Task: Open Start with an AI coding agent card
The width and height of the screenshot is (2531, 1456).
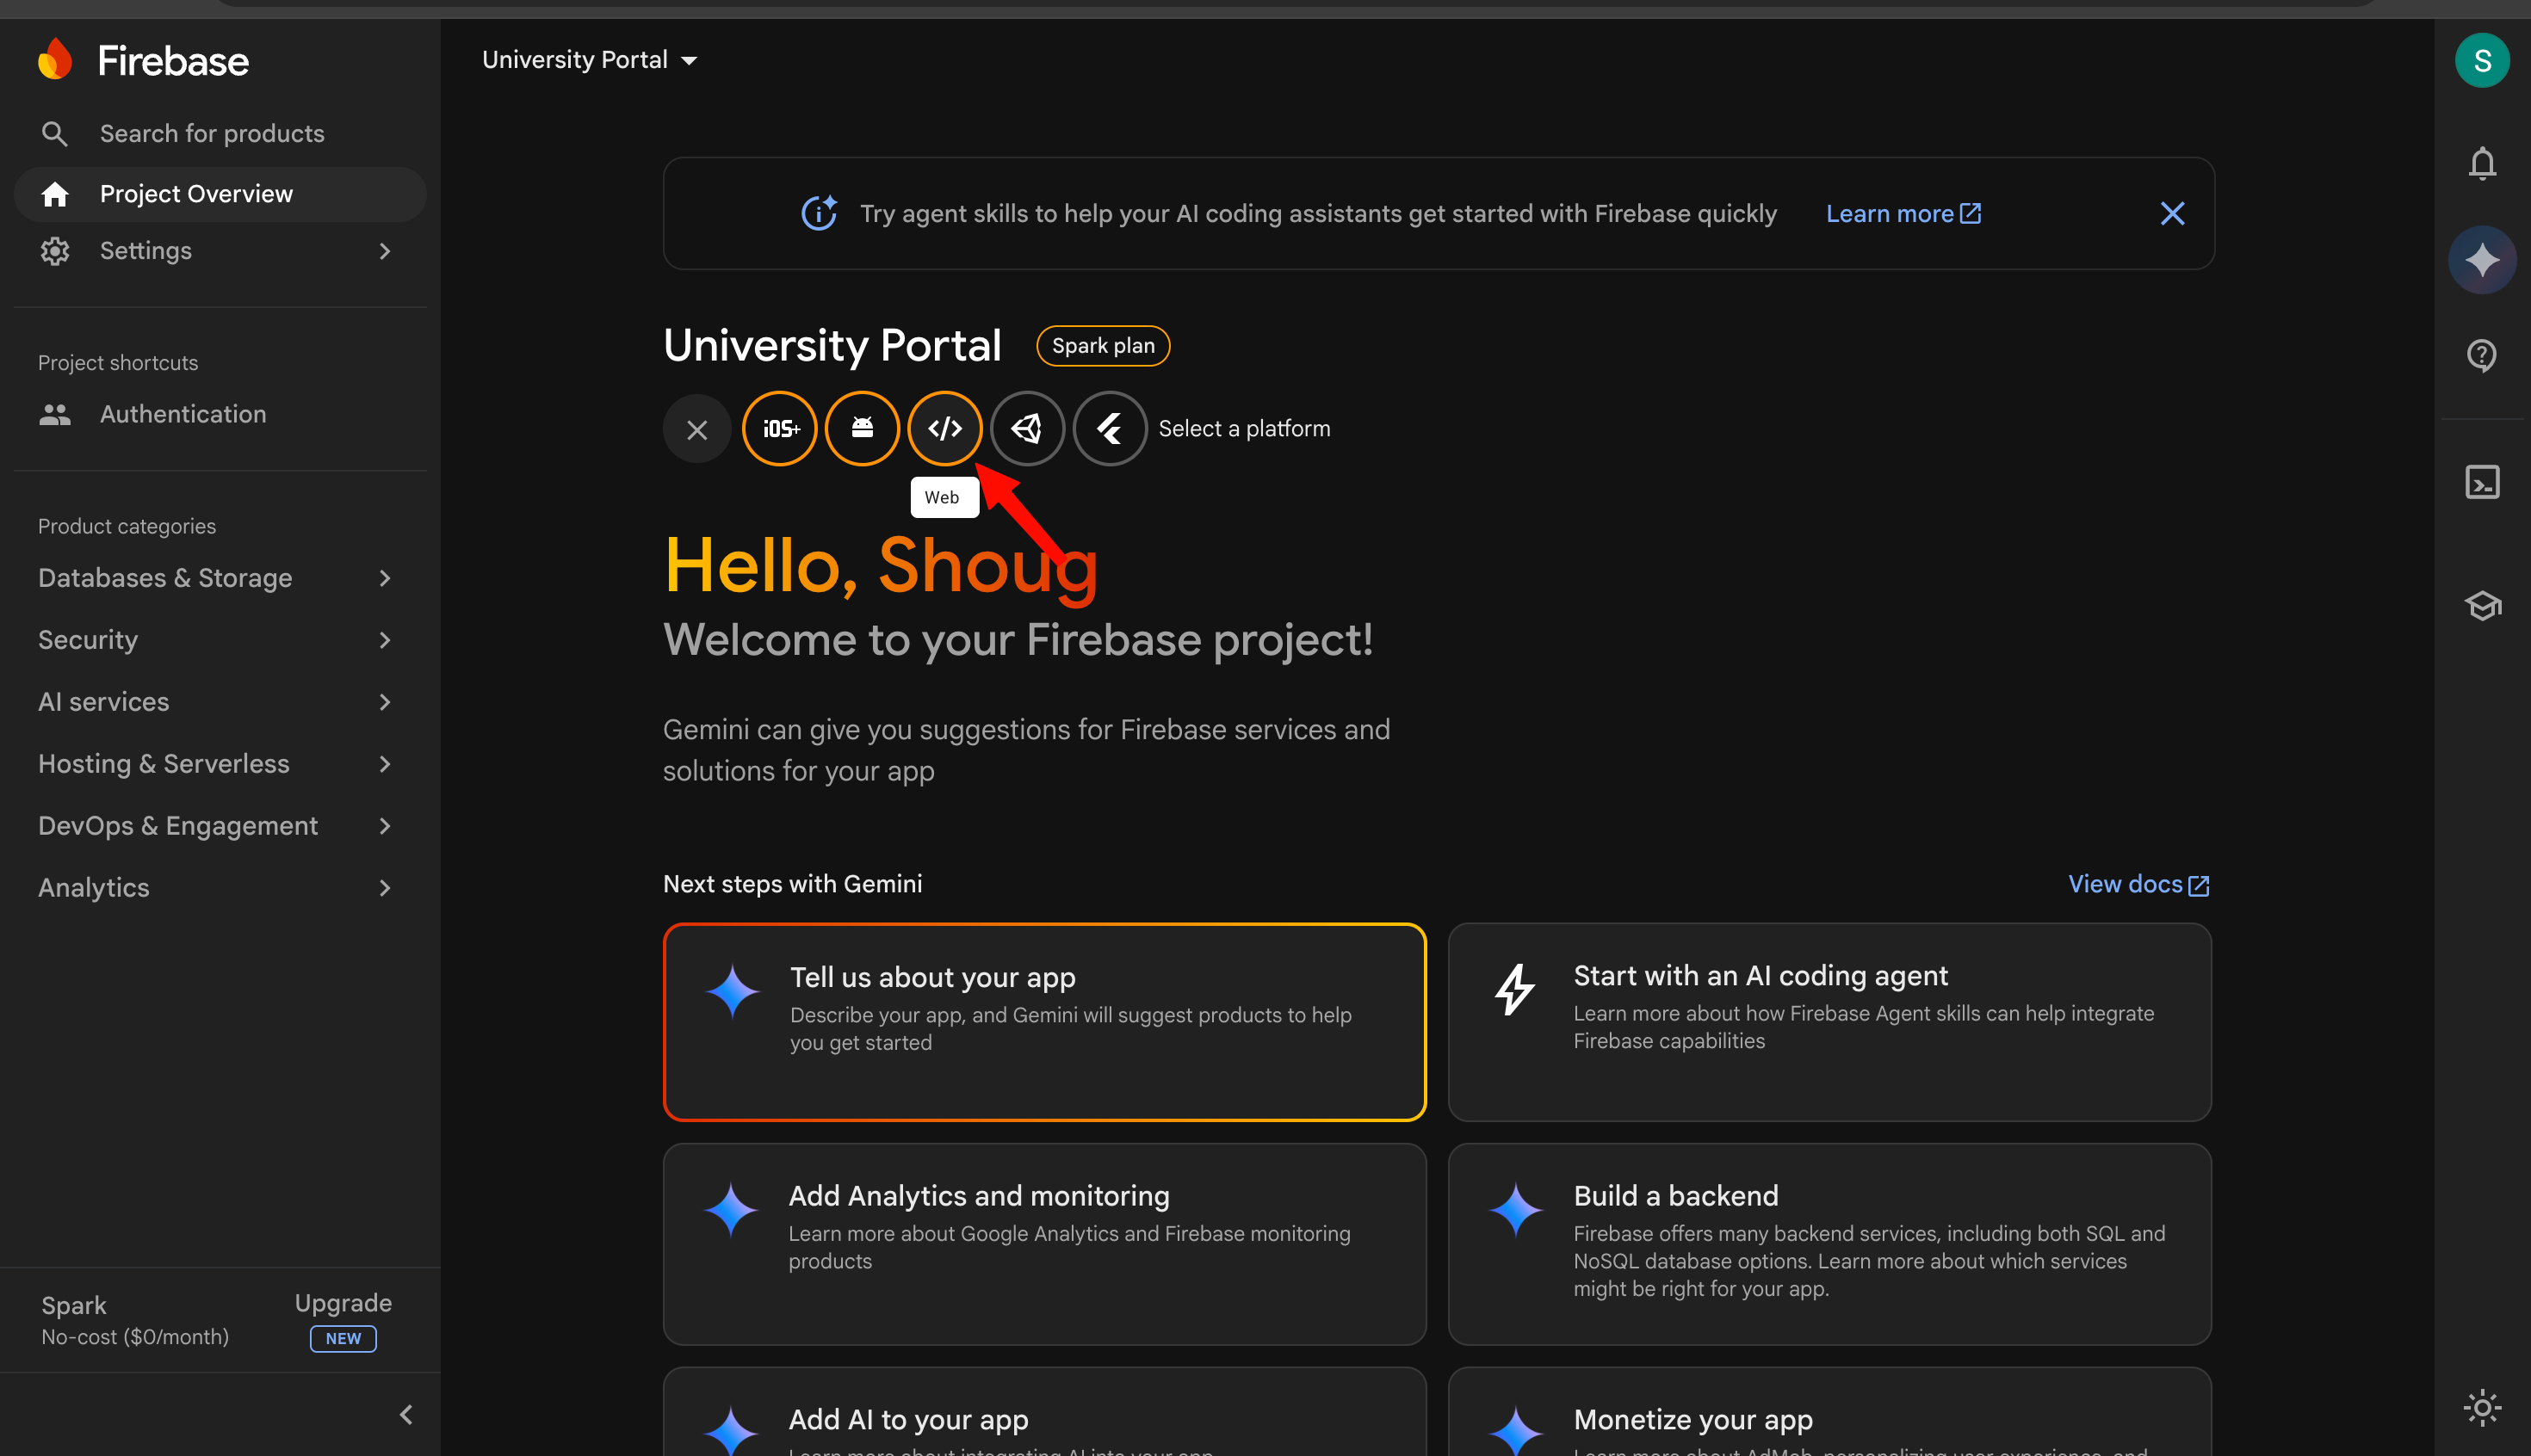Action: 1829,1022
